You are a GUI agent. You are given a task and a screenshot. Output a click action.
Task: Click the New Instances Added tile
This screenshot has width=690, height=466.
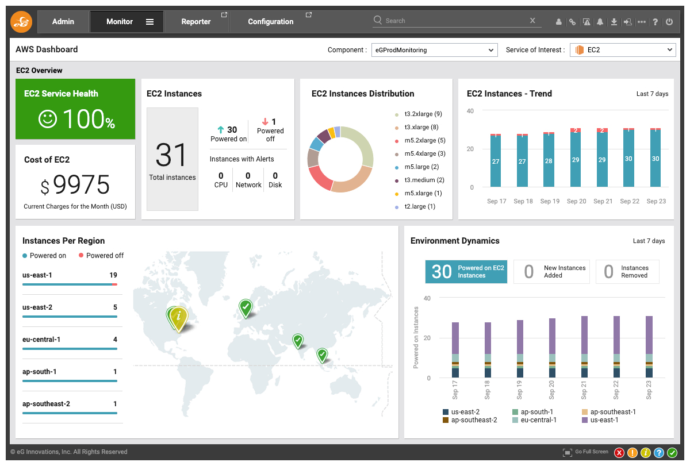point(551,272)
